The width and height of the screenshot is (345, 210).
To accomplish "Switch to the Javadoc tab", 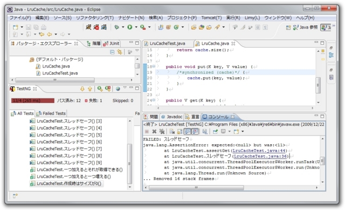I will [172, 117].
